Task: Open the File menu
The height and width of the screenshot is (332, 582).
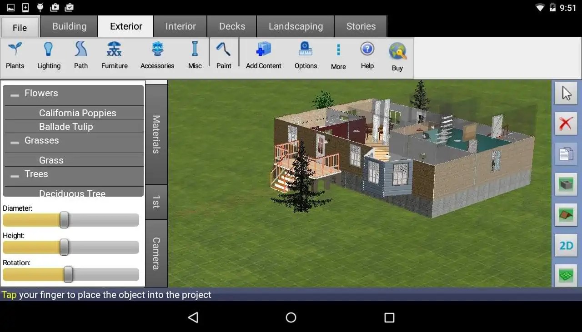Action: pyautogui.click(x=20, y=27)
